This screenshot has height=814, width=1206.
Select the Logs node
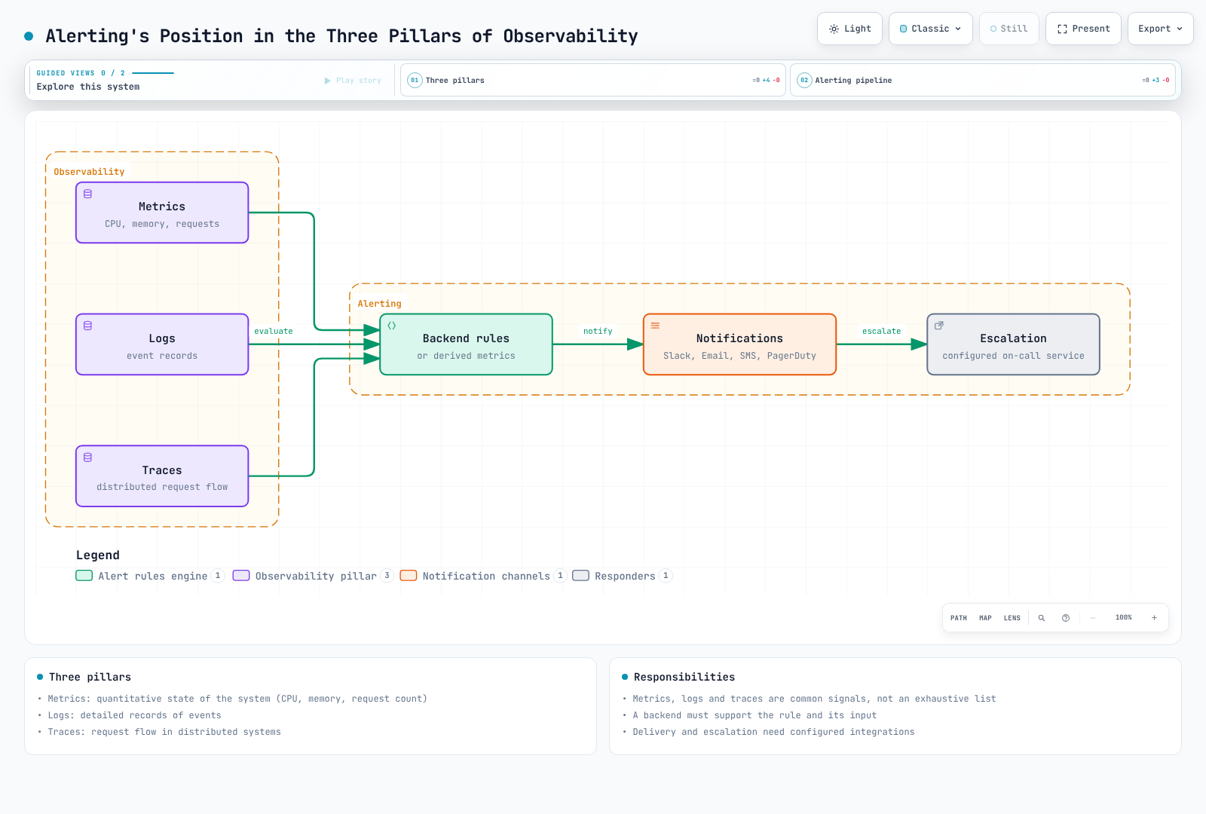(x=162, y=344)
